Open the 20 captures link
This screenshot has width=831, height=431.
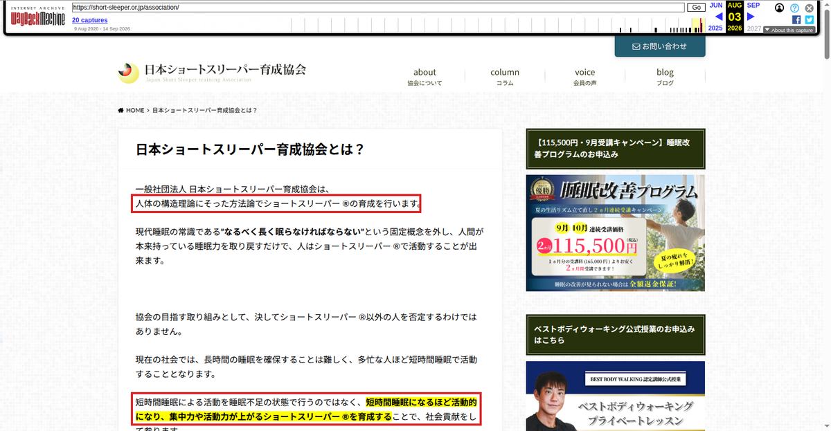90,20
